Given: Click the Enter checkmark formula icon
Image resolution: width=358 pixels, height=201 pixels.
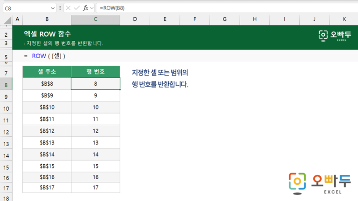Looking at the screenshot, I should tap(77, 8).
